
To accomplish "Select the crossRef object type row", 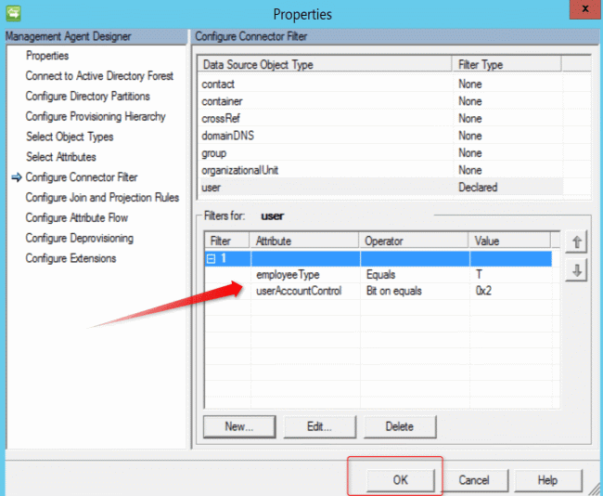I will pos(380,118).
